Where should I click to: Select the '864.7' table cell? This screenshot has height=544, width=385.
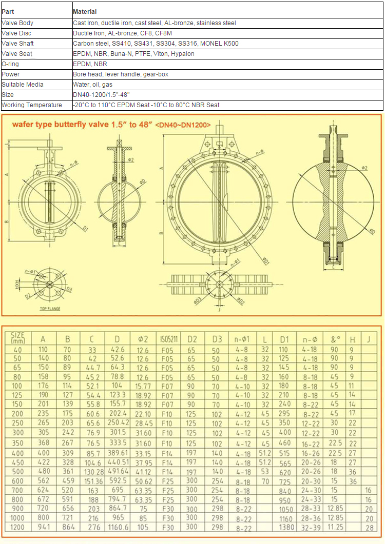(118, 509)
